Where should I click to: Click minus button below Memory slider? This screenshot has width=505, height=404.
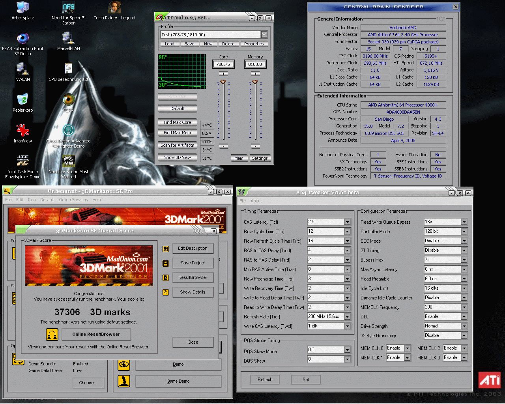click(255, 146)
